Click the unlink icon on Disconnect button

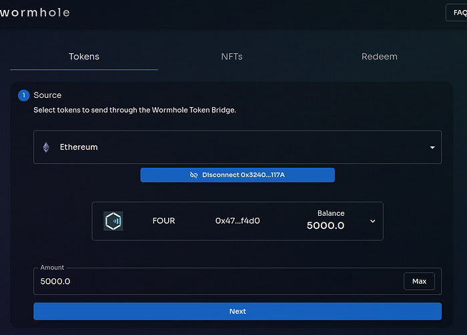[x=193, y=174]
